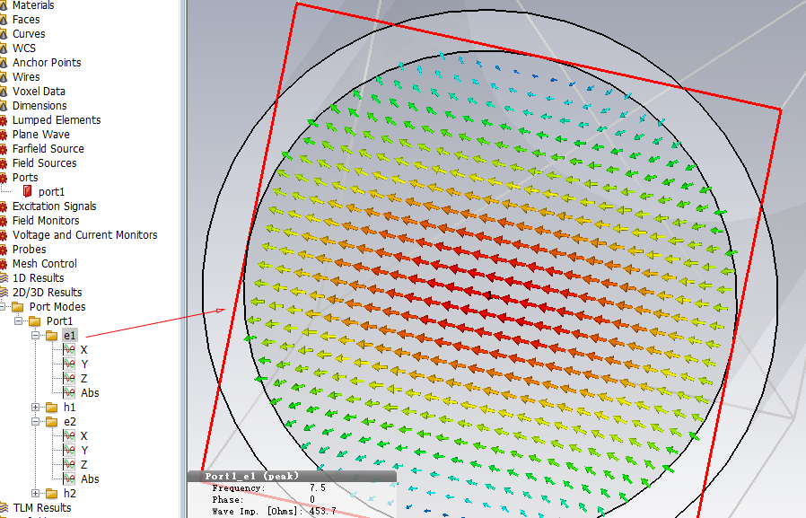
Task: Select Plane Wave tree item
Action: click(41, 135)
